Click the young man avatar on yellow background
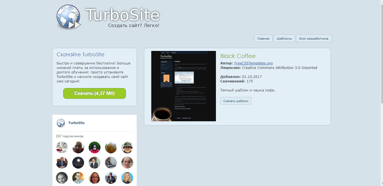 tap(78, 178)
